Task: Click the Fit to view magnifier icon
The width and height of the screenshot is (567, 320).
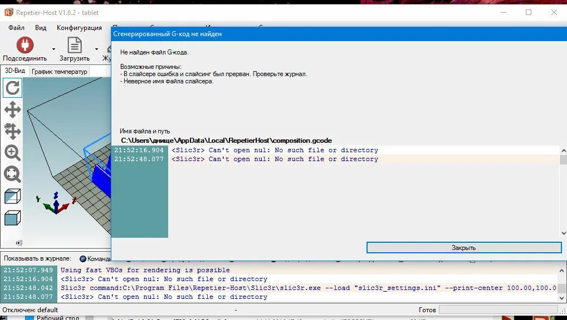Action: click(x=13, y=174)
